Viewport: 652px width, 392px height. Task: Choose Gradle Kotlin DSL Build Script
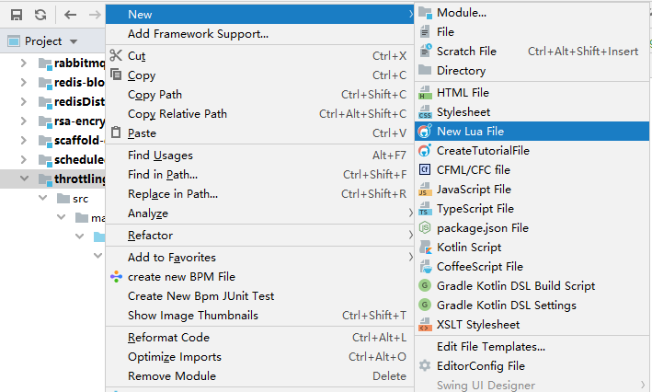pos(516,285)
